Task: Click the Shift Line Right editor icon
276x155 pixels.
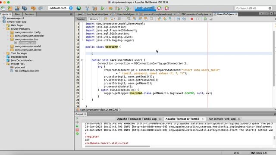Action: [x=184, y=19]
